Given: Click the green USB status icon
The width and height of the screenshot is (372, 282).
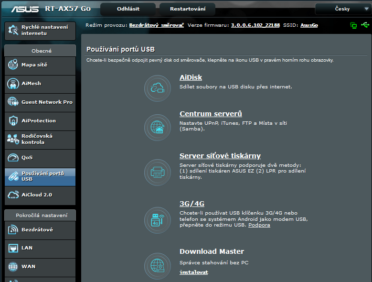Looking at the screenshot, I should coord(364,25).
